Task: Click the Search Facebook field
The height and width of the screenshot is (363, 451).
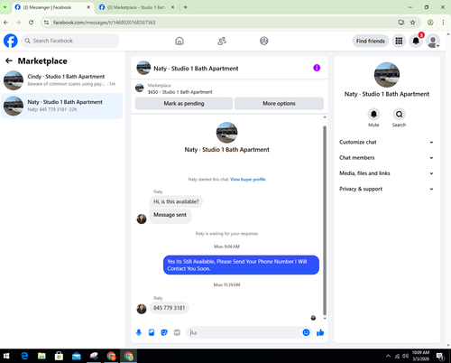Action: (x=70, y=41)
